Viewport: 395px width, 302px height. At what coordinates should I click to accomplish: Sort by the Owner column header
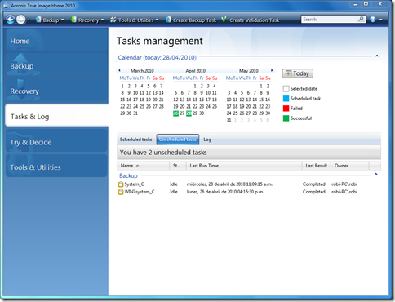pos(350,166)
